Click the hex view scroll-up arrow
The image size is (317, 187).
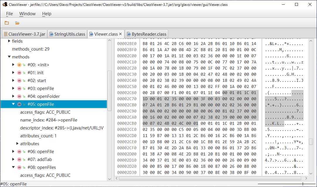(311, 41)
